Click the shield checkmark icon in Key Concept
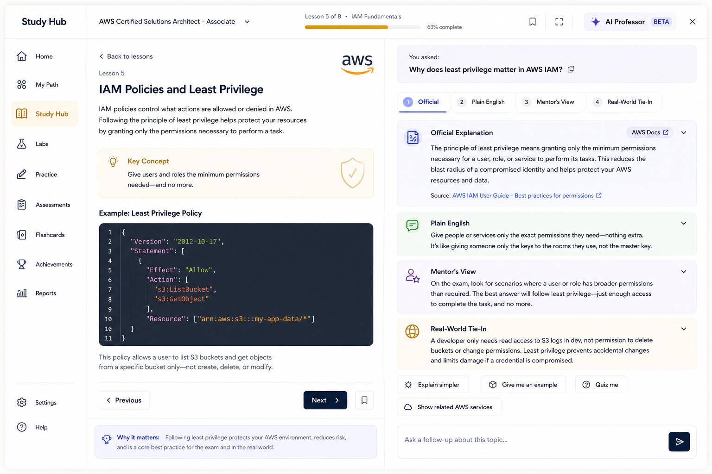 [353, 173]
